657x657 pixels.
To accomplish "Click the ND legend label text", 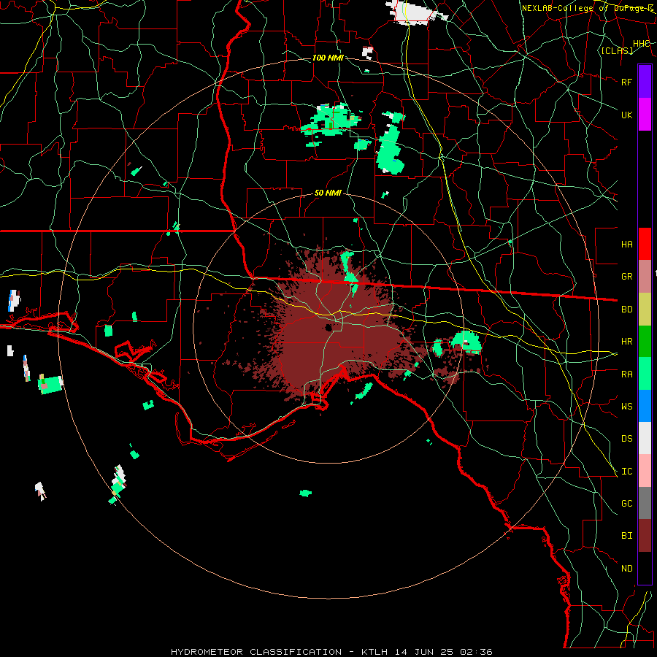I will 626,569.
